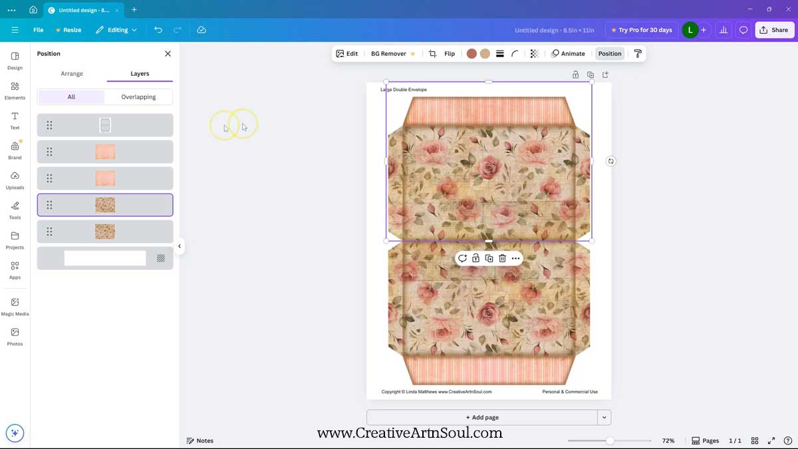This screenshot has width=798, height=449.
Task: Lock the page icon above canvas
Action: 575,75
